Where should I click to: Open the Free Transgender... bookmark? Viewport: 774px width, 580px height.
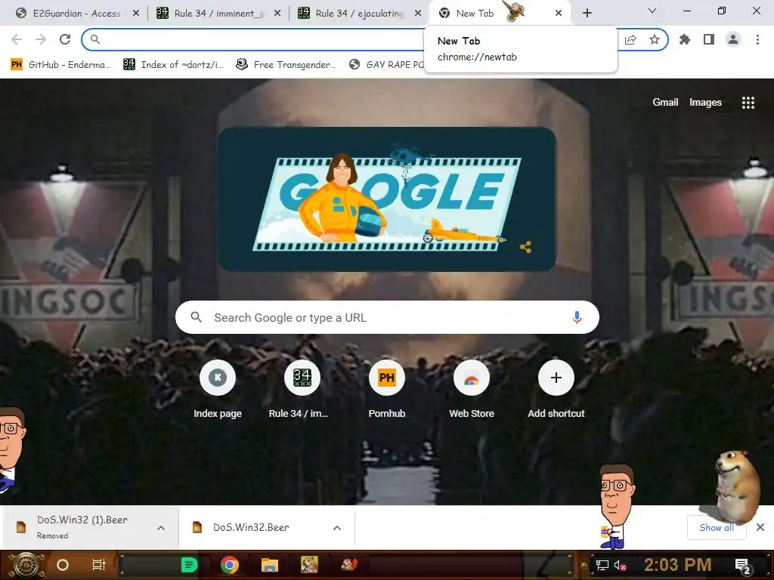pyautogui.click(x=286, y=65)
